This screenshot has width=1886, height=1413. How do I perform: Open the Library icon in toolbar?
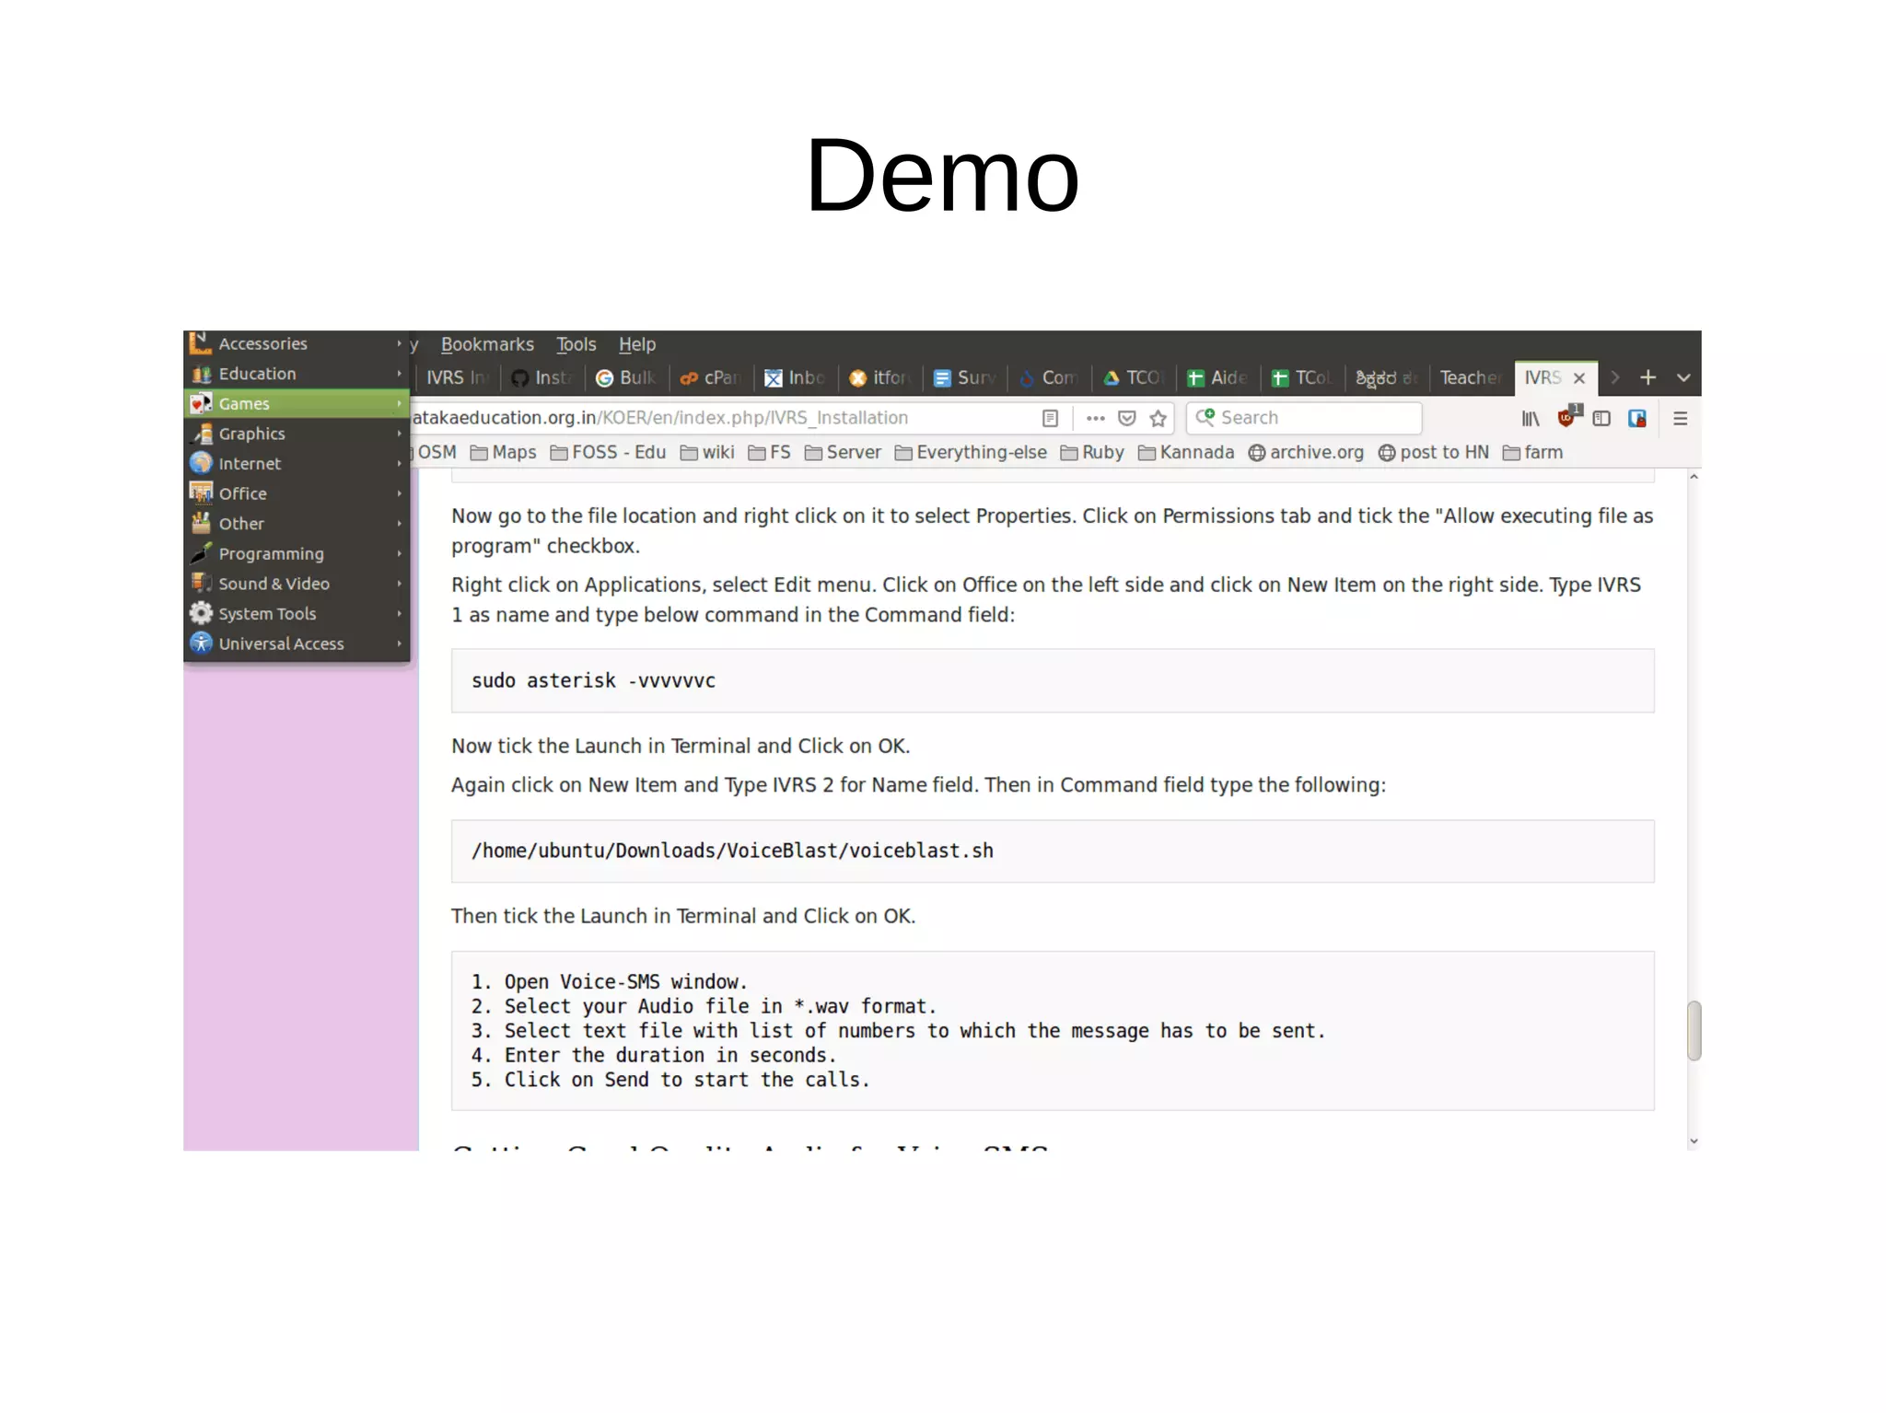[1530, 419]
